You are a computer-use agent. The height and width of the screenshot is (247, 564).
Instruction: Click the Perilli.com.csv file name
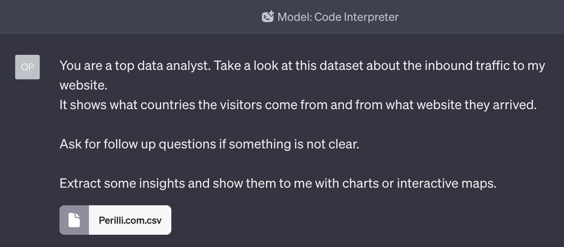(130, 220)
